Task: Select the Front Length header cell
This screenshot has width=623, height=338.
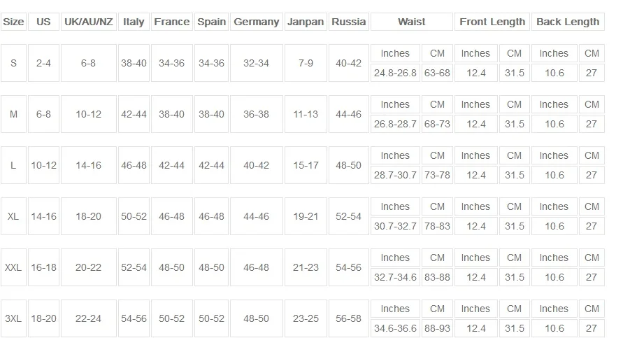Action: [492, 22]
